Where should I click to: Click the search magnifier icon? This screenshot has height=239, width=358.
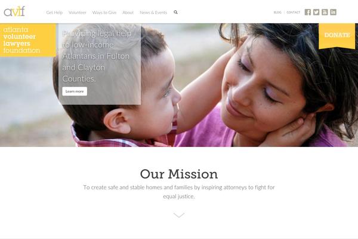(175, 12)
